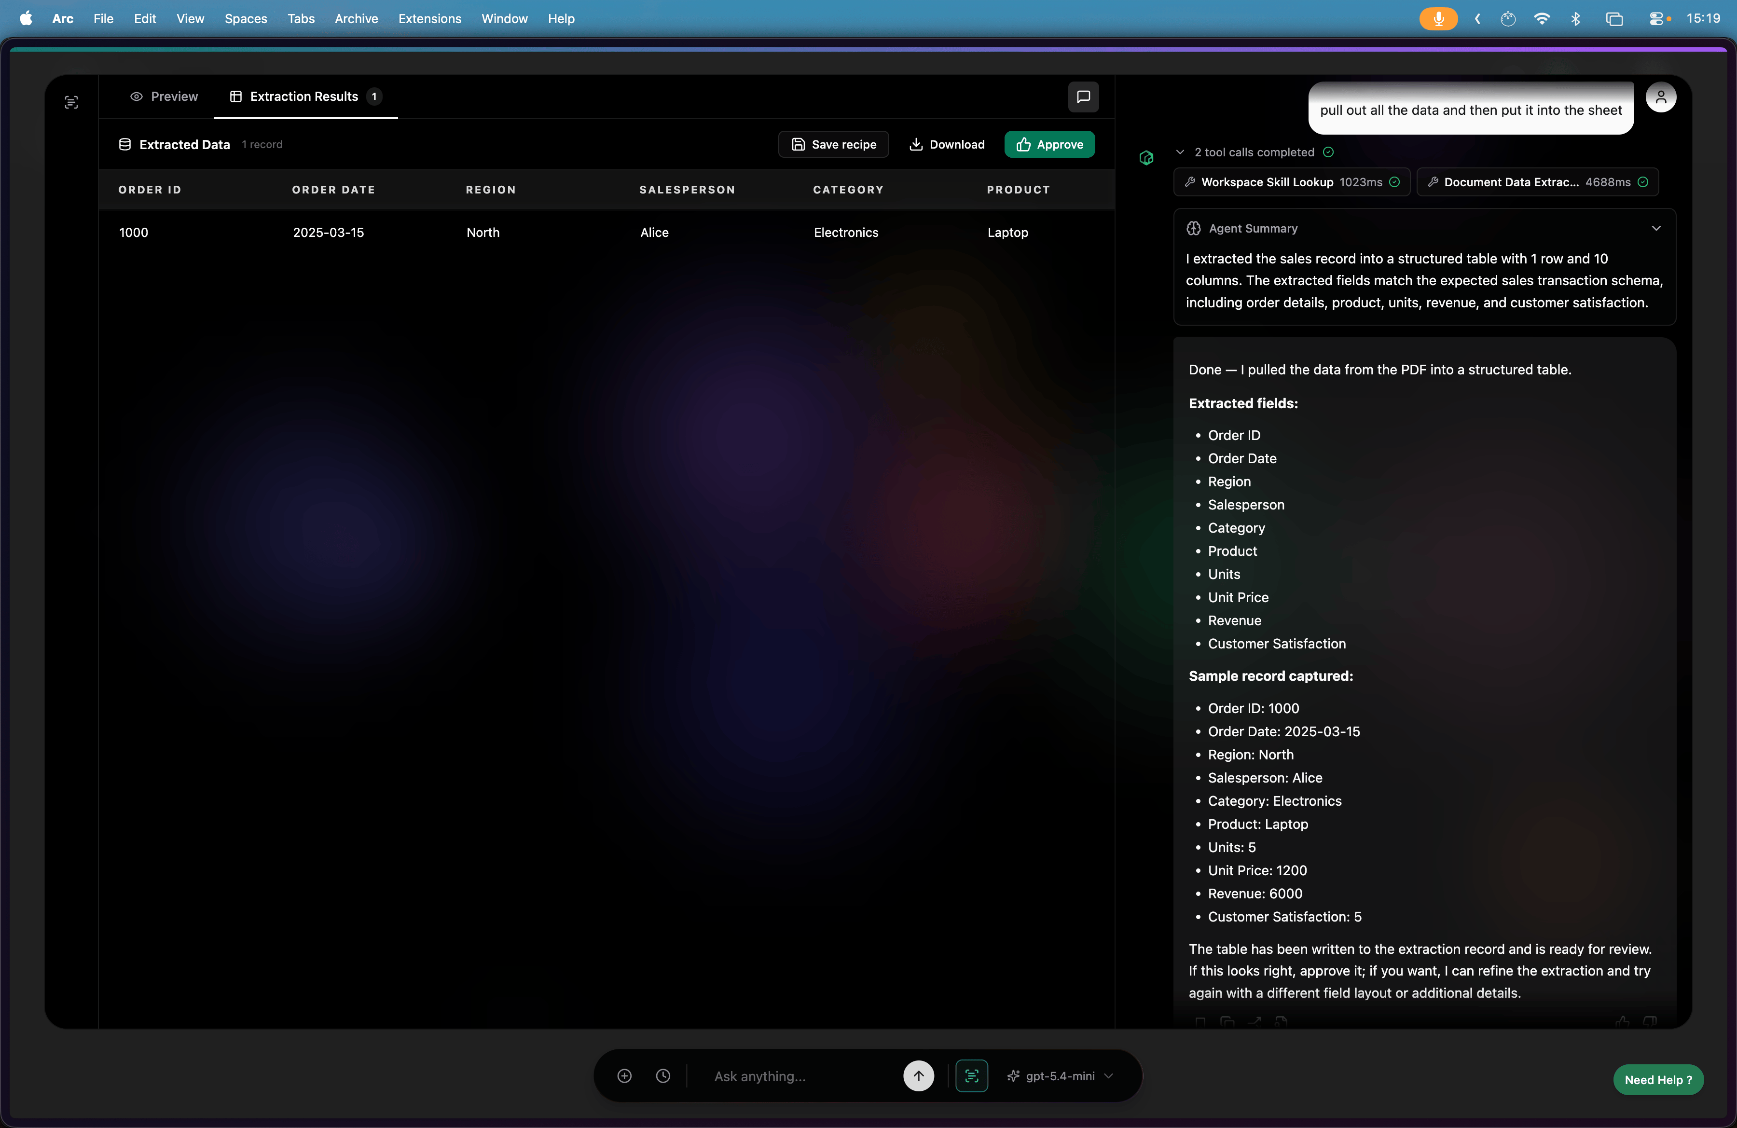Click the green check next to tool calls completed
The image size is (1737, 1128).
click(x=1328, y=152)
